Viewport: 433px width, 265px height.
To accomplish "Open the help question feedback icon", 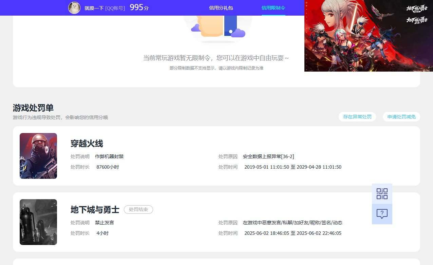I will (382, 214).
